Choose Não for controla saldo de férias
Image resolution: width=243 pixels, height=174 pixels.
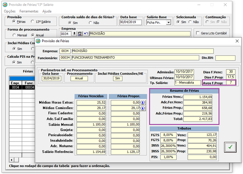click(x=90, y=23)
